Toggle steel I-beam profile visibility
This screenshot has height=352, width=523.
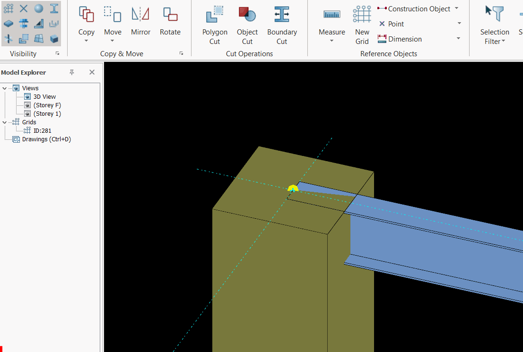pos(54,8)
